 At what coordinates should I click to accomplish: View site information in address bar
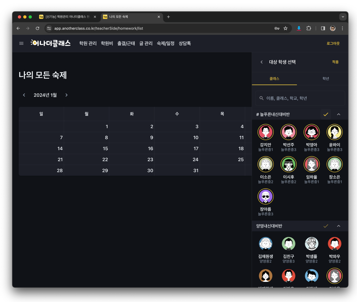pyautogui.click(x=49, y=28)
